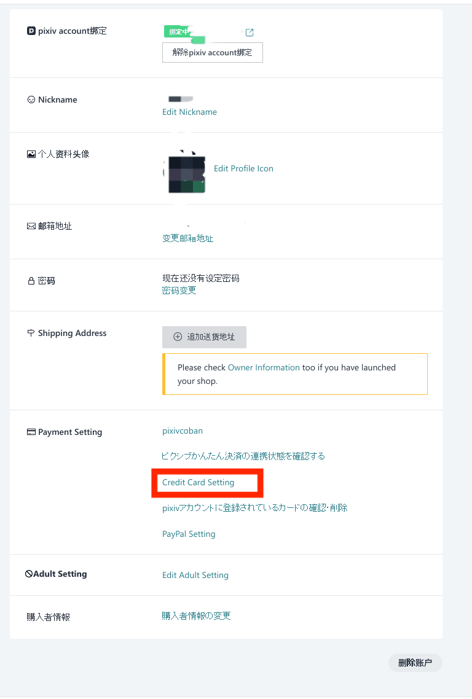The width and height of the screenshot is (472, 699).
Task: Click the plus icon in 追加送货地址 button
Action: tap(178, 337)
